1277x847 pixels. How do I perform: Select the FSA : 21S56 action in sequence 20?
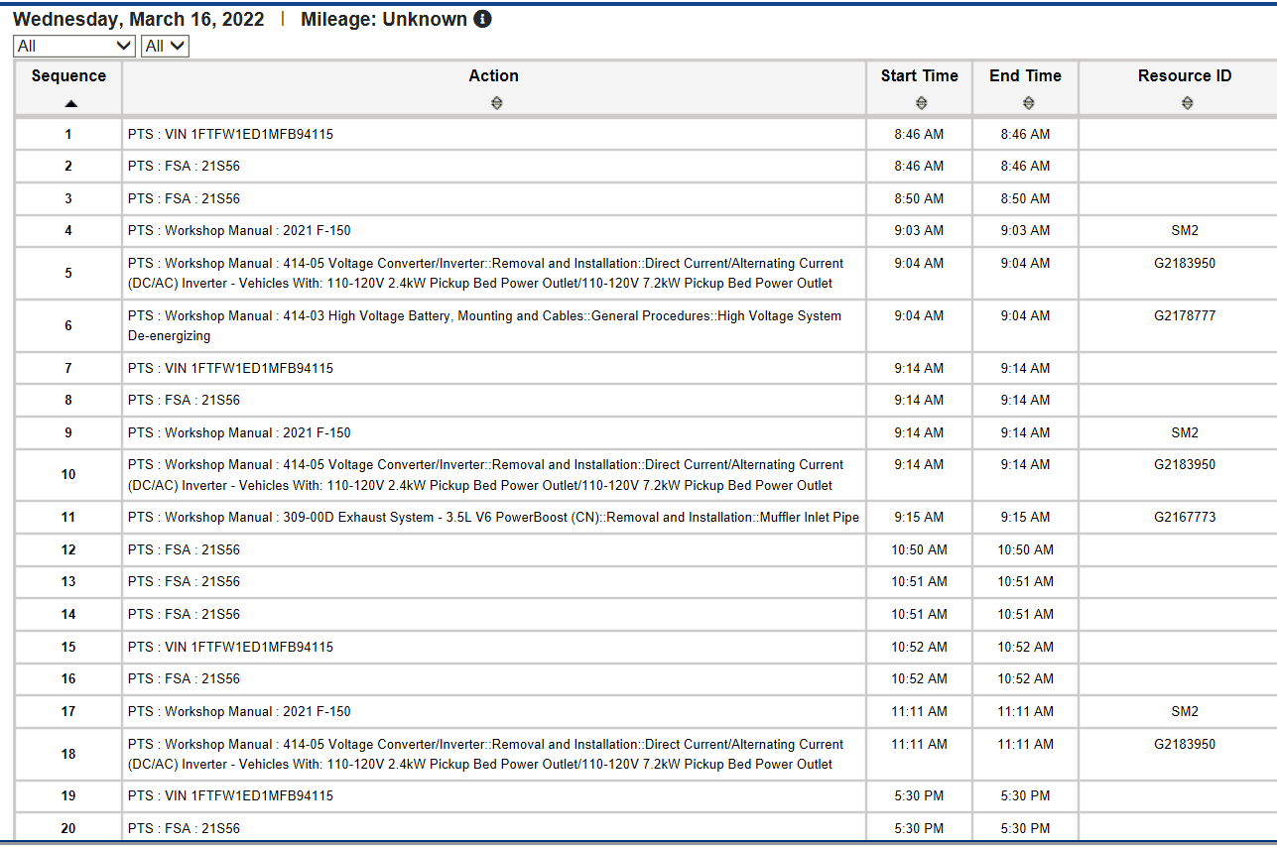click(184, 828)
